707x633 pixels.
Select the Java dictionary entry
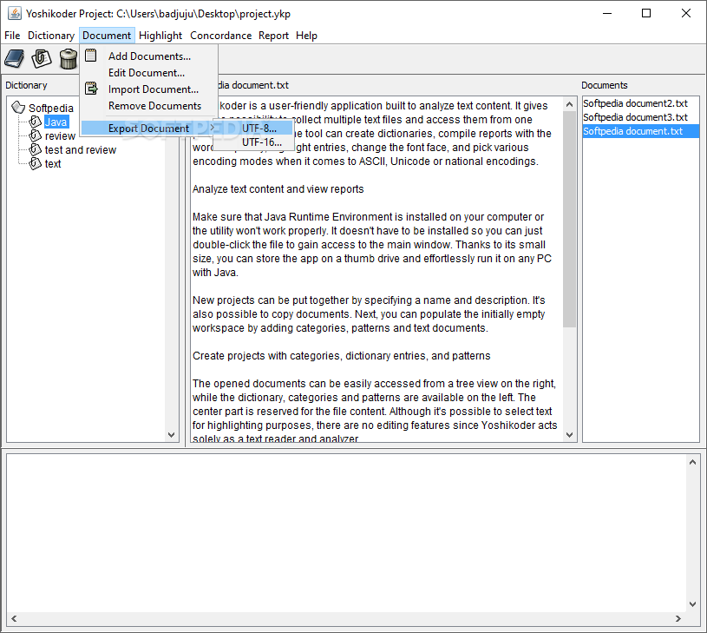pyautogui.click(x=56, y=122)
